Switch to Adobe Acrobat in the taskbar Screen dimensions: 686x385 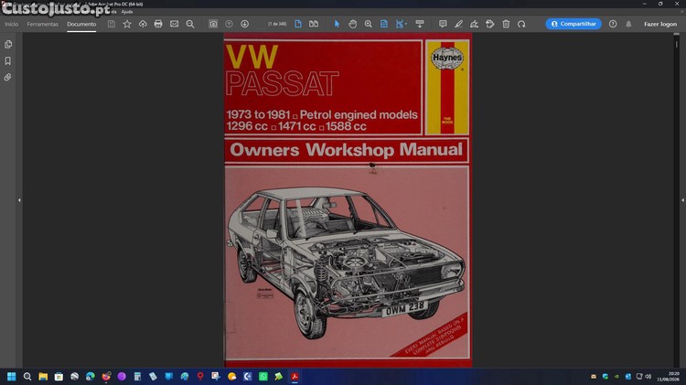[295, 376]
